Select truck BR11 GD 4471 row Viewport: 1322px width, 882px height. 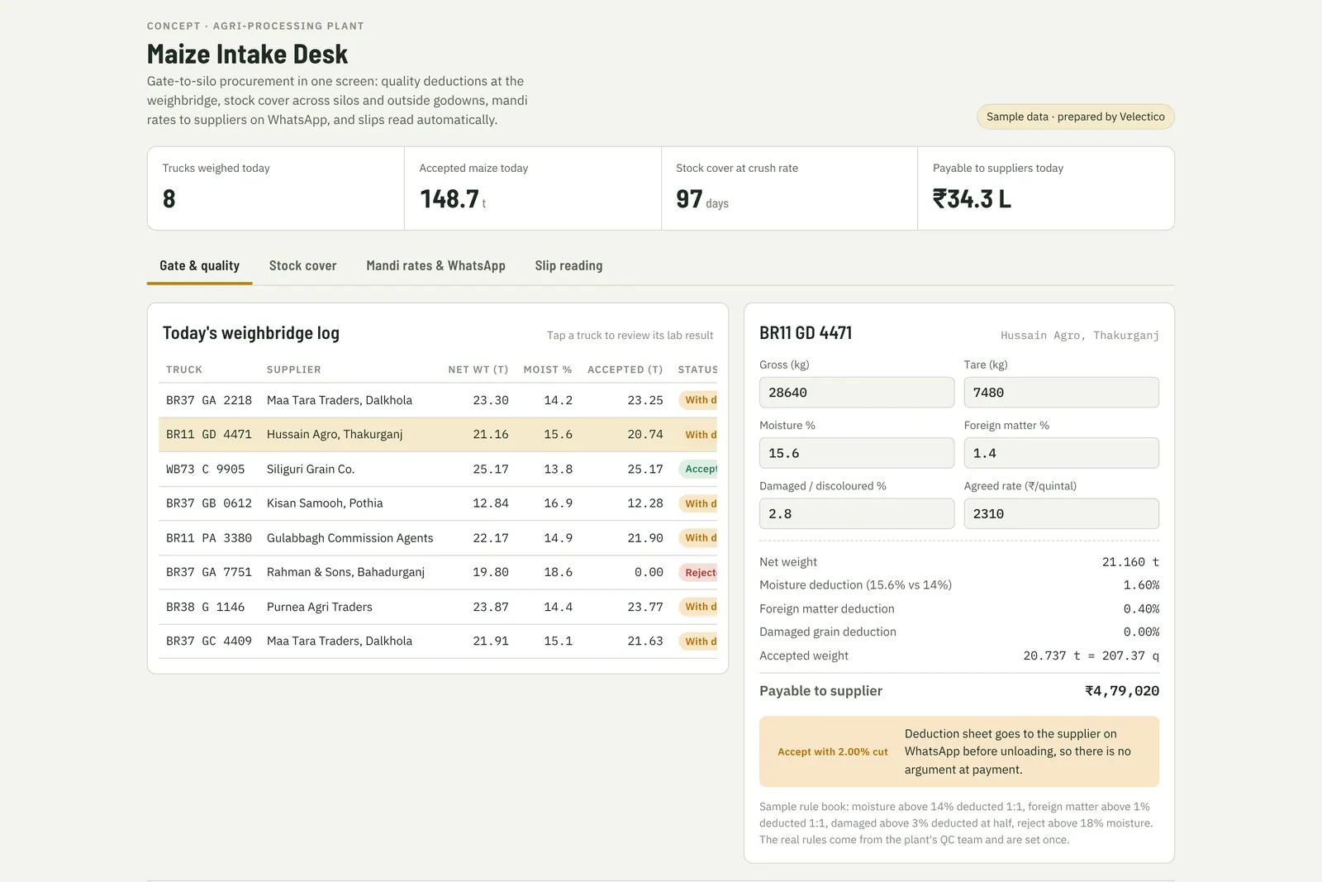pyautogui.click(x=438, y=435)
